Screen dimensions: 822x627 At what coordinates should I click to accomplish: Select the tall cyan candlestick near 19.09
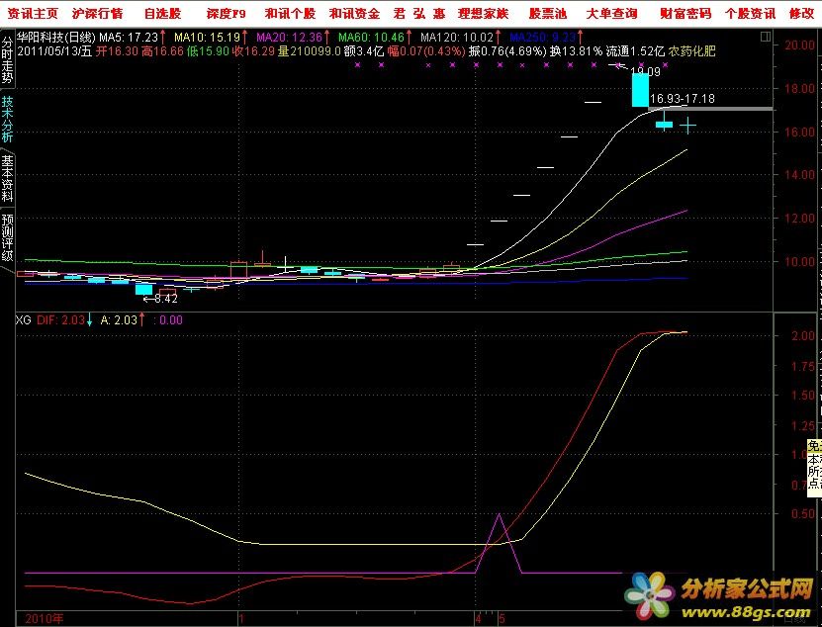click(x=640, y=90)
